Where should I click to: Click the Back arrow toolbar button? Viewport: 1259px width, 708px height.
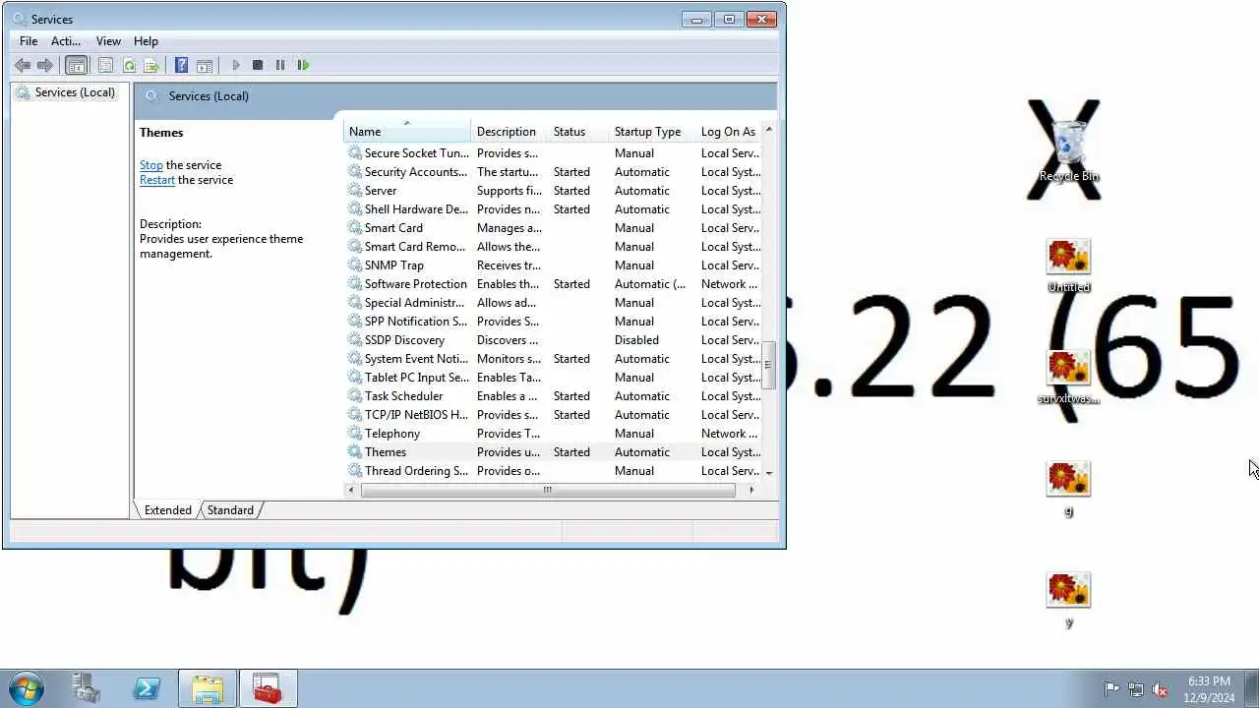pos(23,65)
